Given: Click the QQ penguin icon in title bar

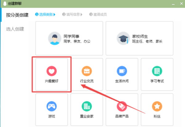Looking at the screenshot, I should (x=5, y=3).
